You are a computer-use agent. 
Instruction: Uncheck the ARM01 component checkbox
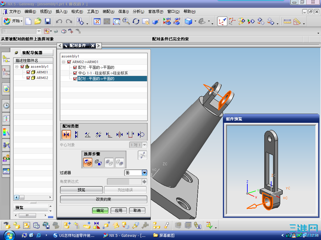tap(28, 72)
